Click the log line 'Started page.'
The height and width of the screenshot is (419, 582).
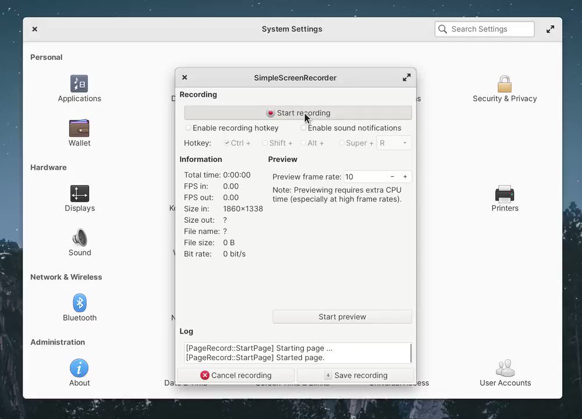coord(255,357)
